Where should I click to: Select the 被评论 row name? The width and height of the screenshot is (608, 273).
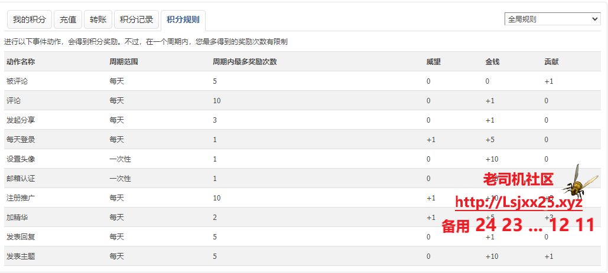click(17, 81)
